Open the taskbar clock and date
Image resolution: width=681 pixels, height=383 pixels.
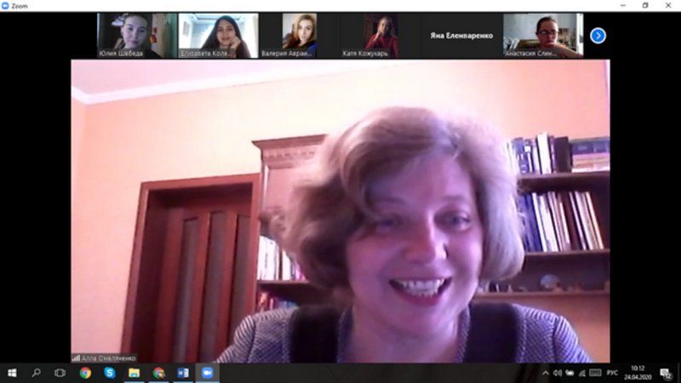tap(637, 373)
